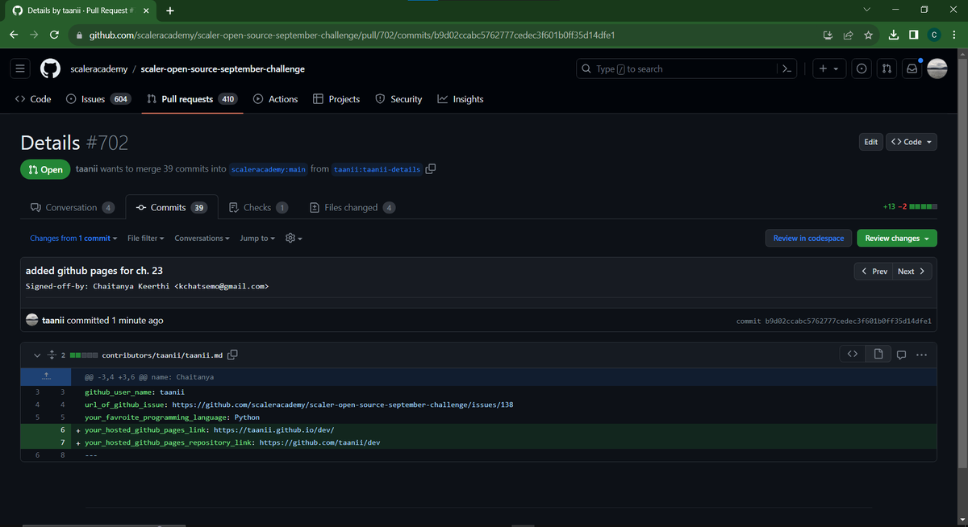Screen dimensions: 968x527
Task: Open browser downloads icon
Action: [894, 35]
